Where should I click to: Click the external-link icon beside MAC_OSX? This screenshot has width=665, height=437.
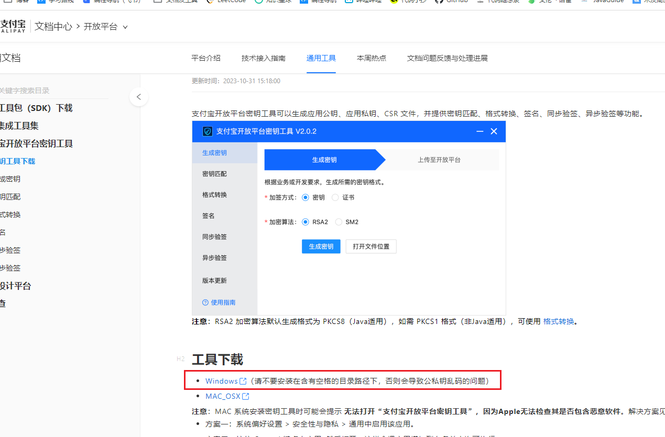click(246, 396)
